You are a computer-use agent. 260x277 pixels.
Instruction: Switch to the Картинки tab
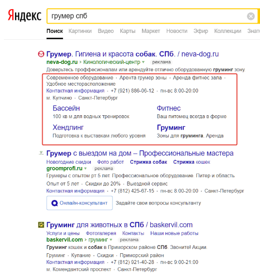tap(80, 31)
